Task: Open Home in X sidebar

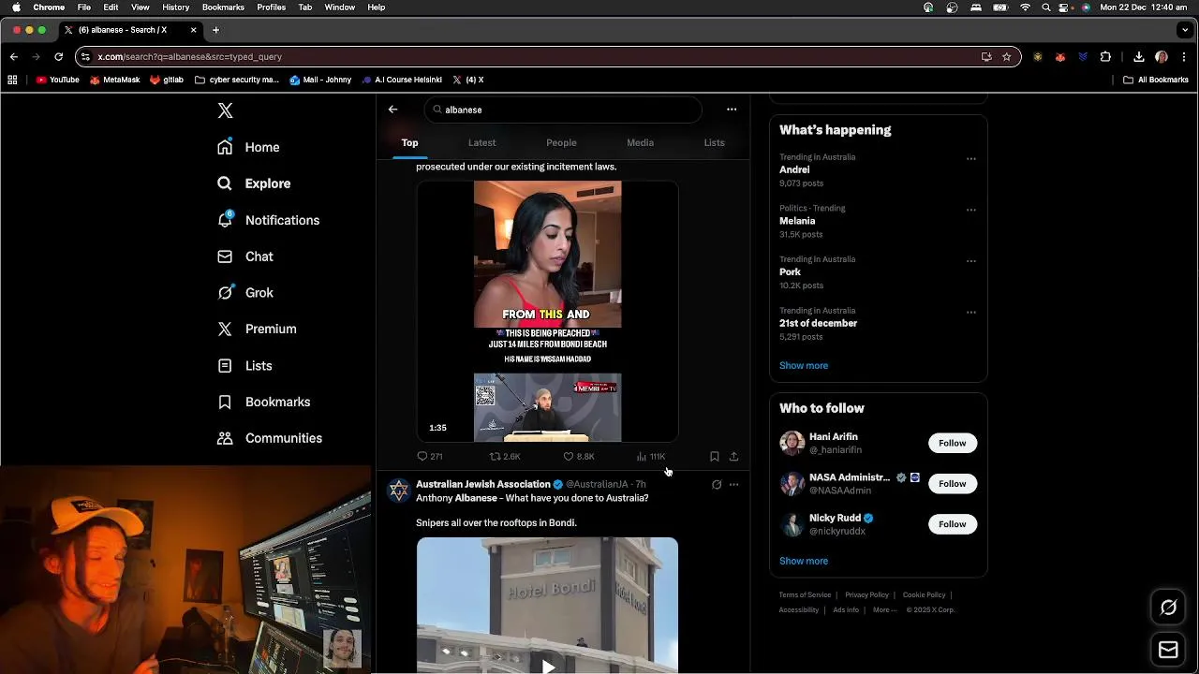Action: (248, 147)
